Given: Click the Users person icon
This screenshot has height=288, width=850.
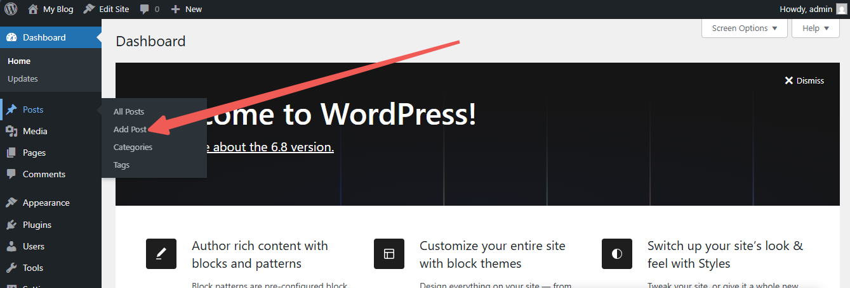Looking at the screenshot, I should point(11,246).
